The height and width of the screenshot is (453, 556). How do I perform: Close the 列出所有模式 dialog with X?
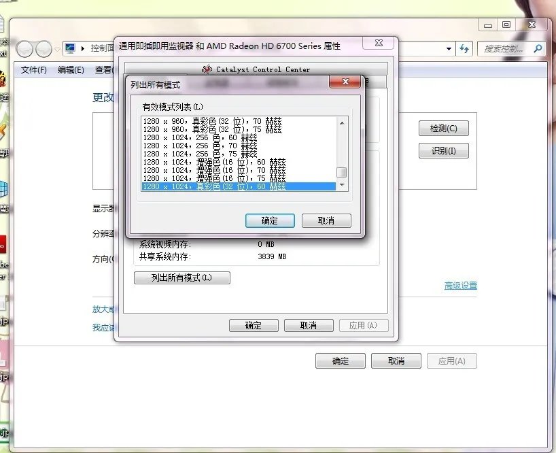pos(345,82)
